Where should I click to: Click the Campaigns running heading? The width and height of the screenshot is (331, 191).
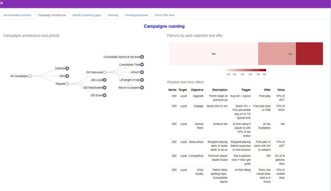[164, 26]
